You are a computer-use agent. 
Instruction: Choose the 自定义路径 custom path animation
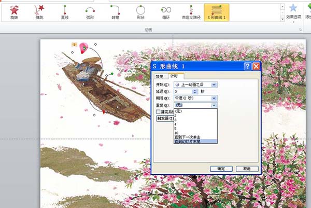[191, 12]
